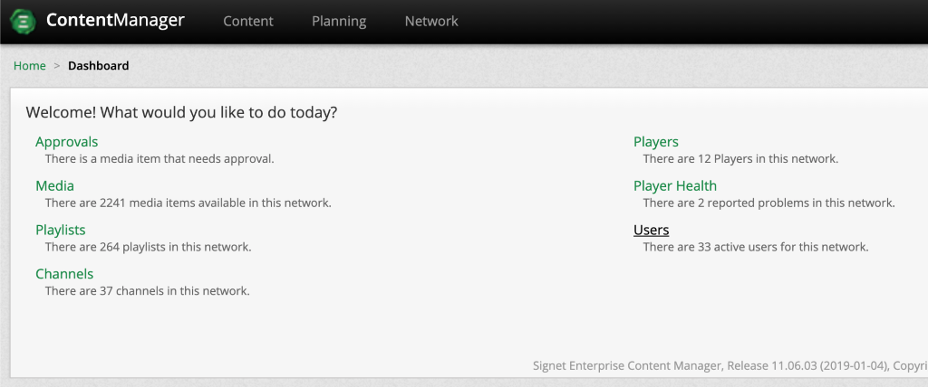
Task: Click the Welcome heading text
Action: 181,113
